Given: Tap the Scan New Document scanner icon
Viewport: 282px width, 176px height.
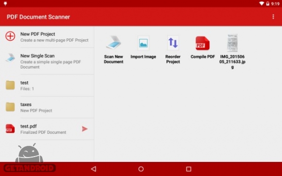Looking at the screenshot, I should pyautogui.click(x=113, y=43).
